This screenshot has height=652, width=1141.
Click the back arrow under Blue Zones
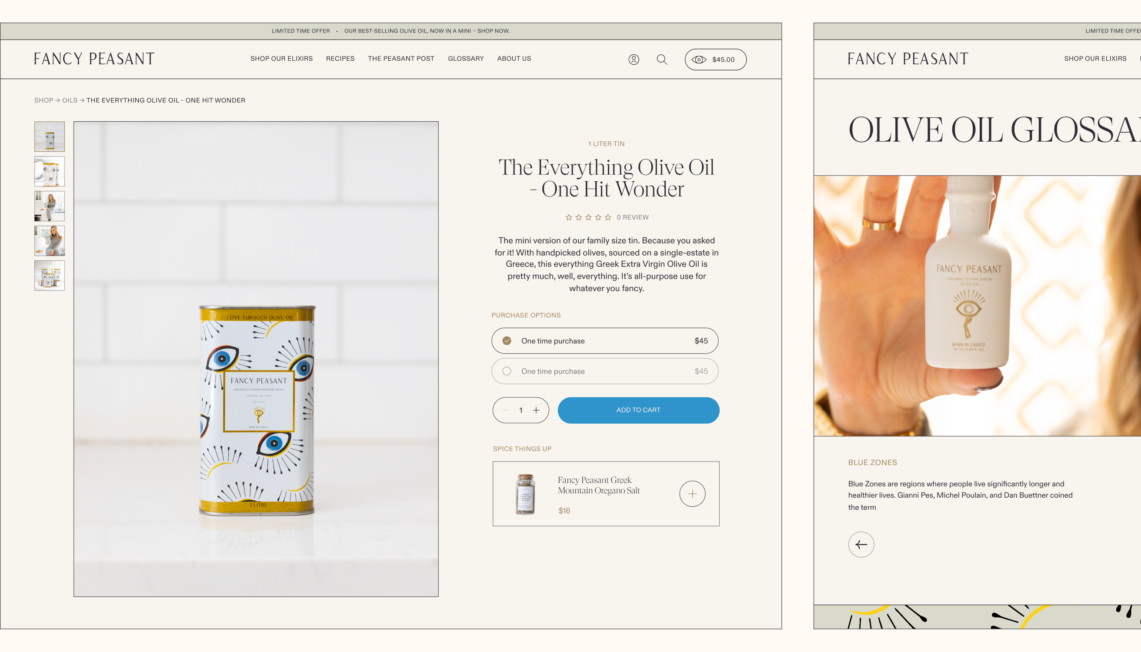861,545
